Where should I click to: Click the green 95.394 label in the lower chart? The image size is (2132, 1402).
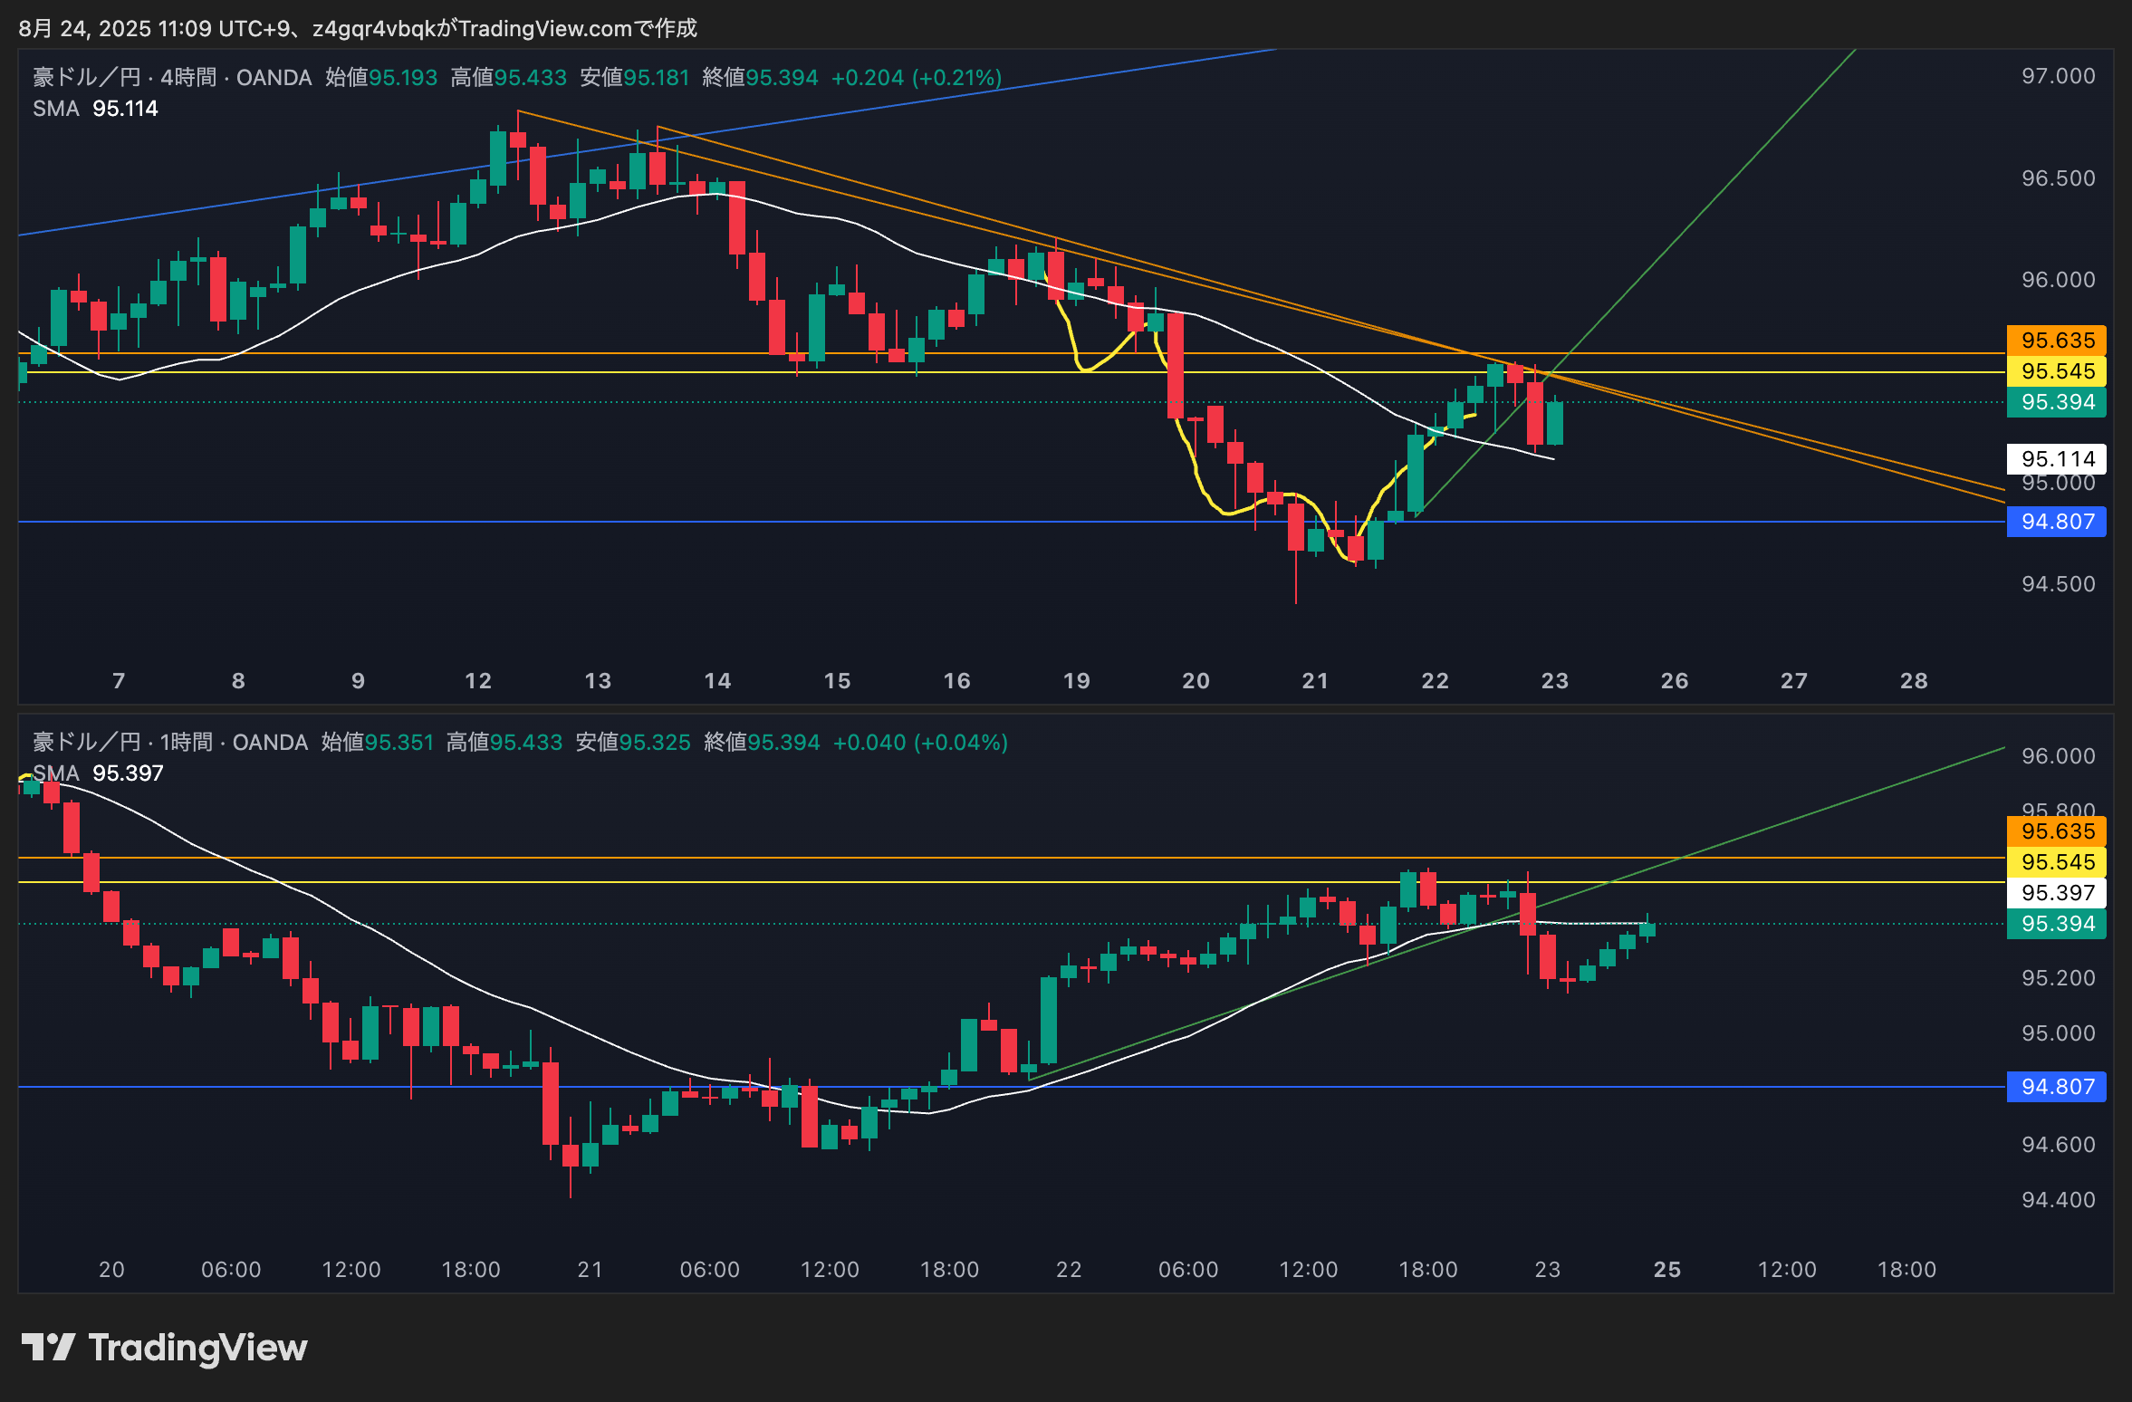pos(2056,924)
